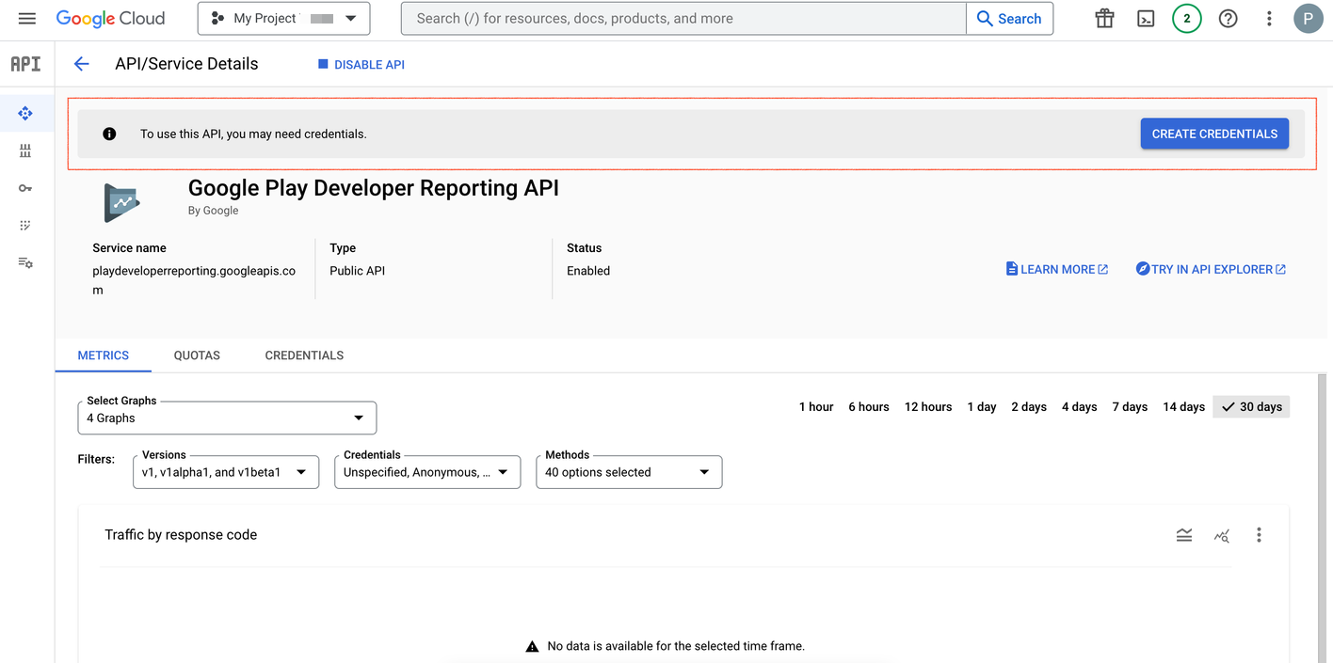Click in the resource search field
Viewport: 1333px width, 663px height.
683,19
